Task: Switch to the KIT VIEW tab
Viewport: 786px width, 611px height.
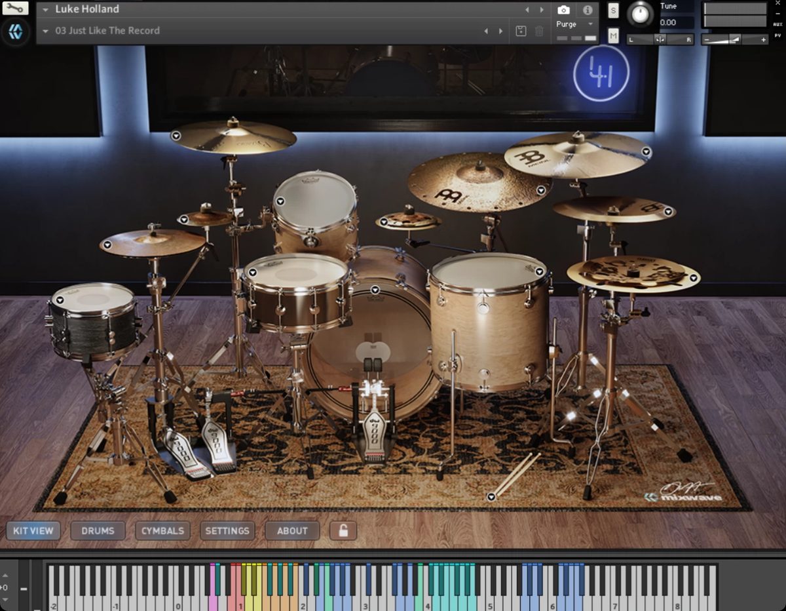Action: [x=33, y=530]
